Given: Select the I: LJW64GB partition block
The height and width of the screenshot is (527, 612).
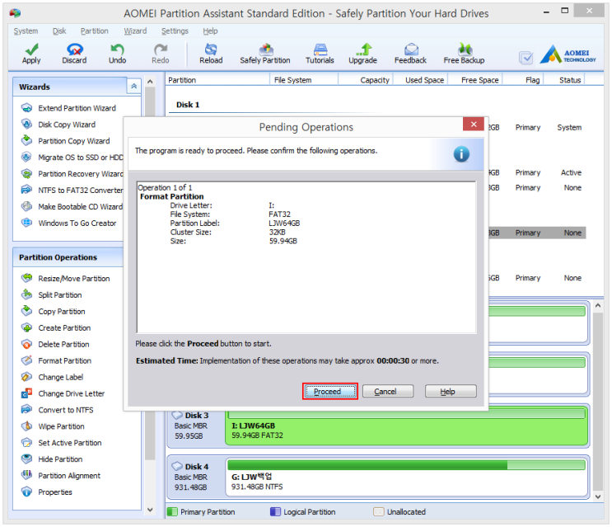Looking at the screenshot, I should click(406, 426).
